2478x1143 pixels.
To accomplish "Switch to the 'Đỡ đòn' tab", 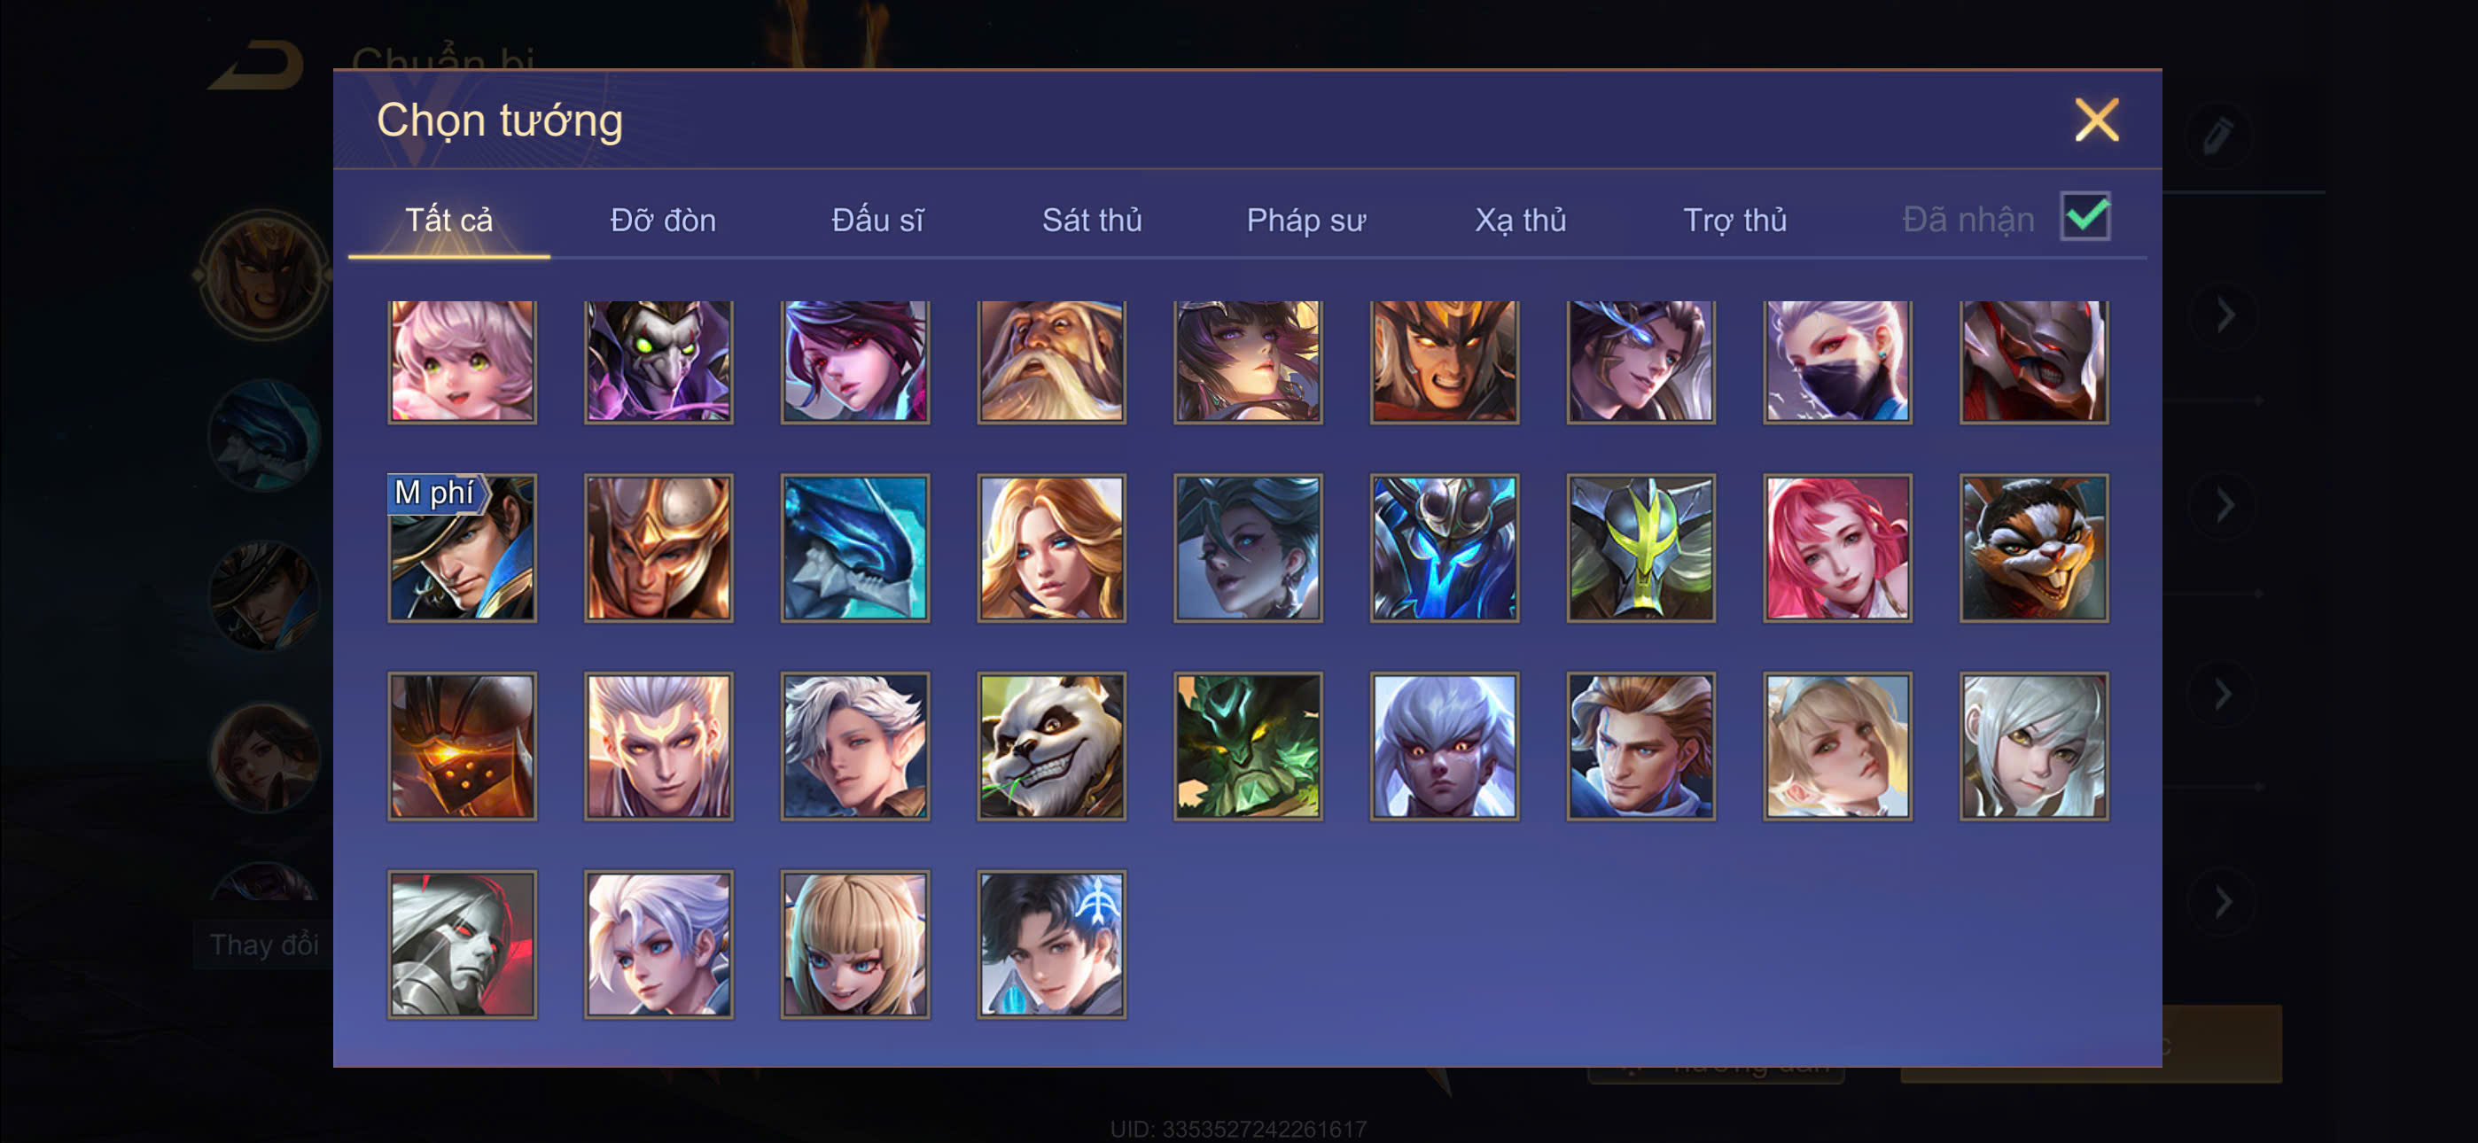I will (663, 221).
